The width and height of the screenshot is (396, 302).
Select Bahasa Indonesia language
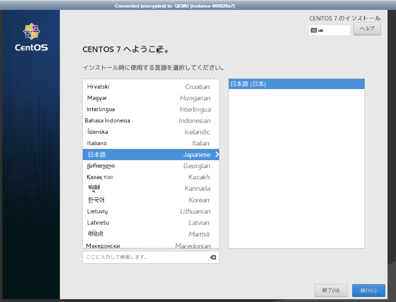[151, 121]
